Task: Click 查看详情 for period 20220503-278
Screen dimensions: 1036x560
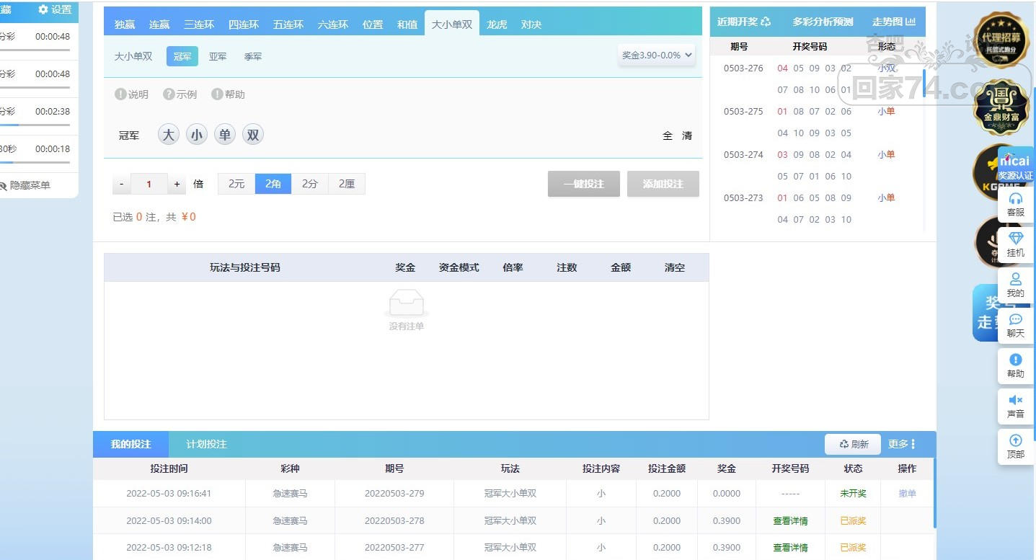Action: 790,521
